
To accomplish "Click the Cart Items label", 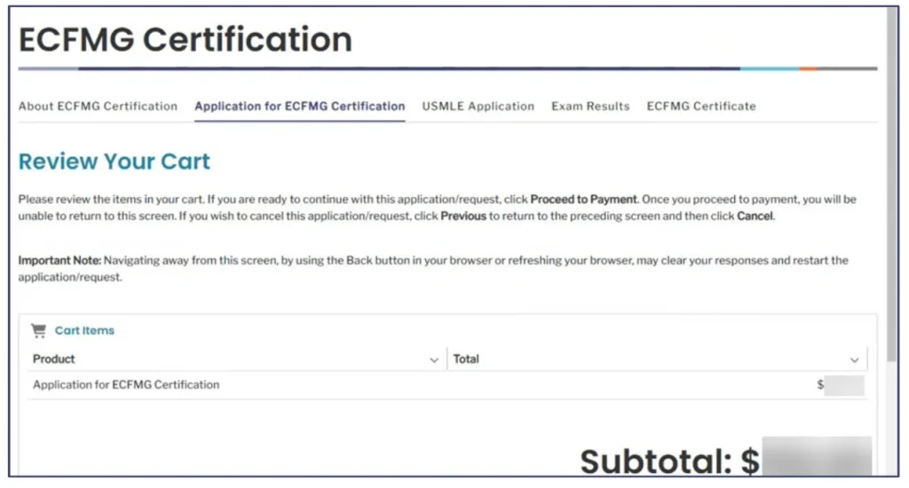I will pyautogui.click(x=84, y=331).
